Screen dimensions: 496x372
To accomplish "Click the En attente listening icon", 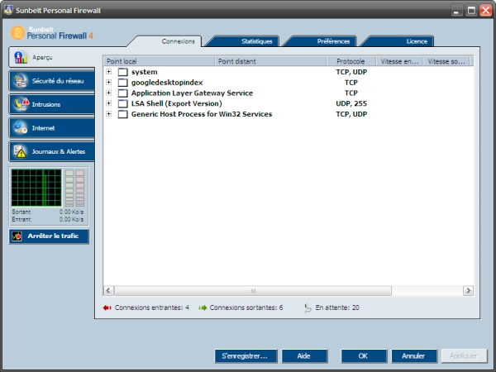I will (308, 308).
